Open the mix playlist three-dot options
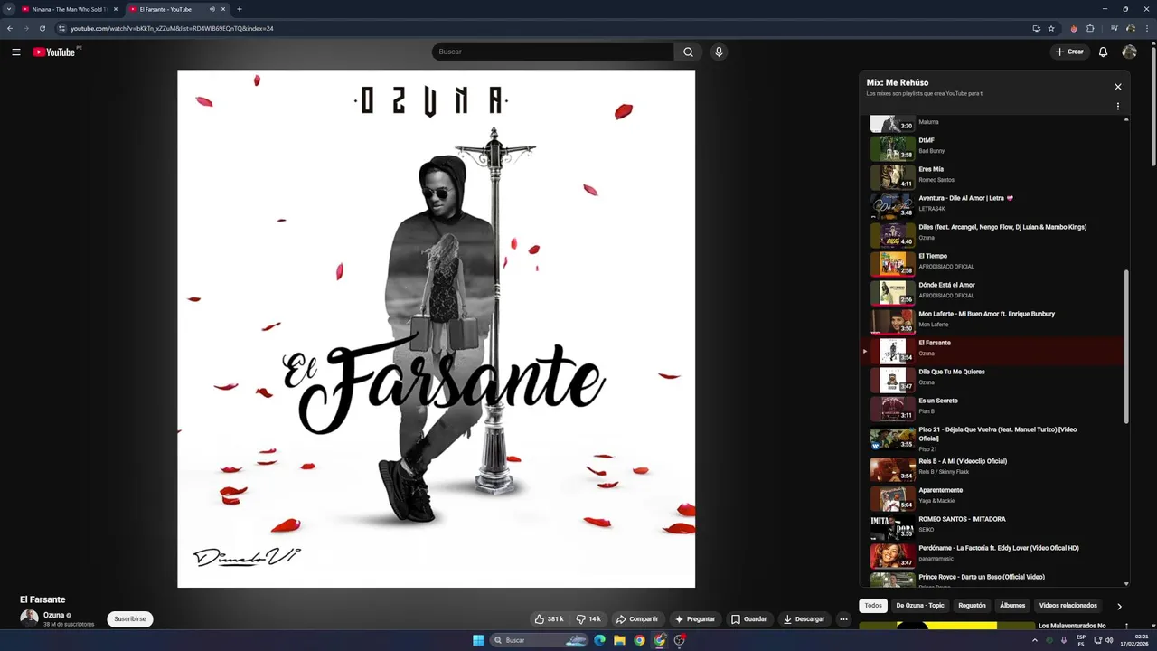This screenshot has width=1157, height=651. coord(1117,106)
